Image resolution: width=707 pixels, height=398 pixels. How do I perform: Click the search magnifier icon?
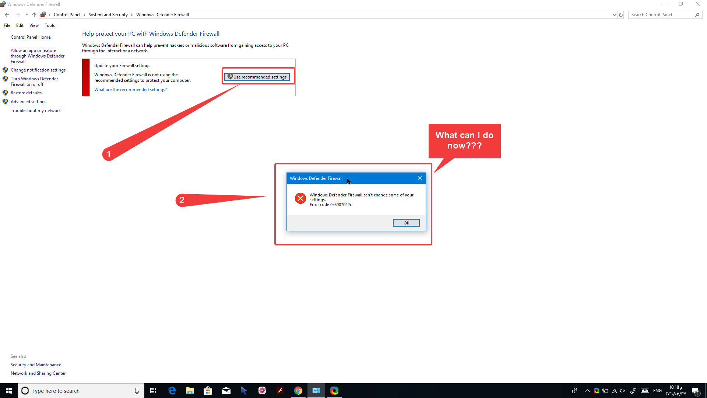point(697,15)
